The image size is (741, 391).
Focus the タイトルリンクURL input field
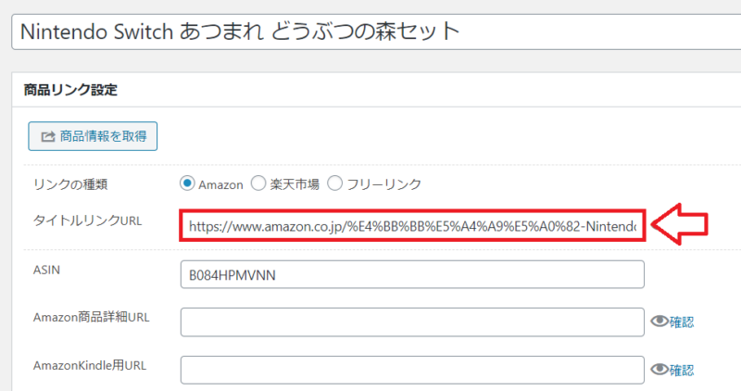[x=412, y=226]
